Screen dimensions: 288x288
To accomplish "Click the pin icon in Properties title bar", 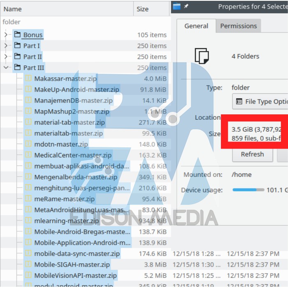I will click(186, 6).
